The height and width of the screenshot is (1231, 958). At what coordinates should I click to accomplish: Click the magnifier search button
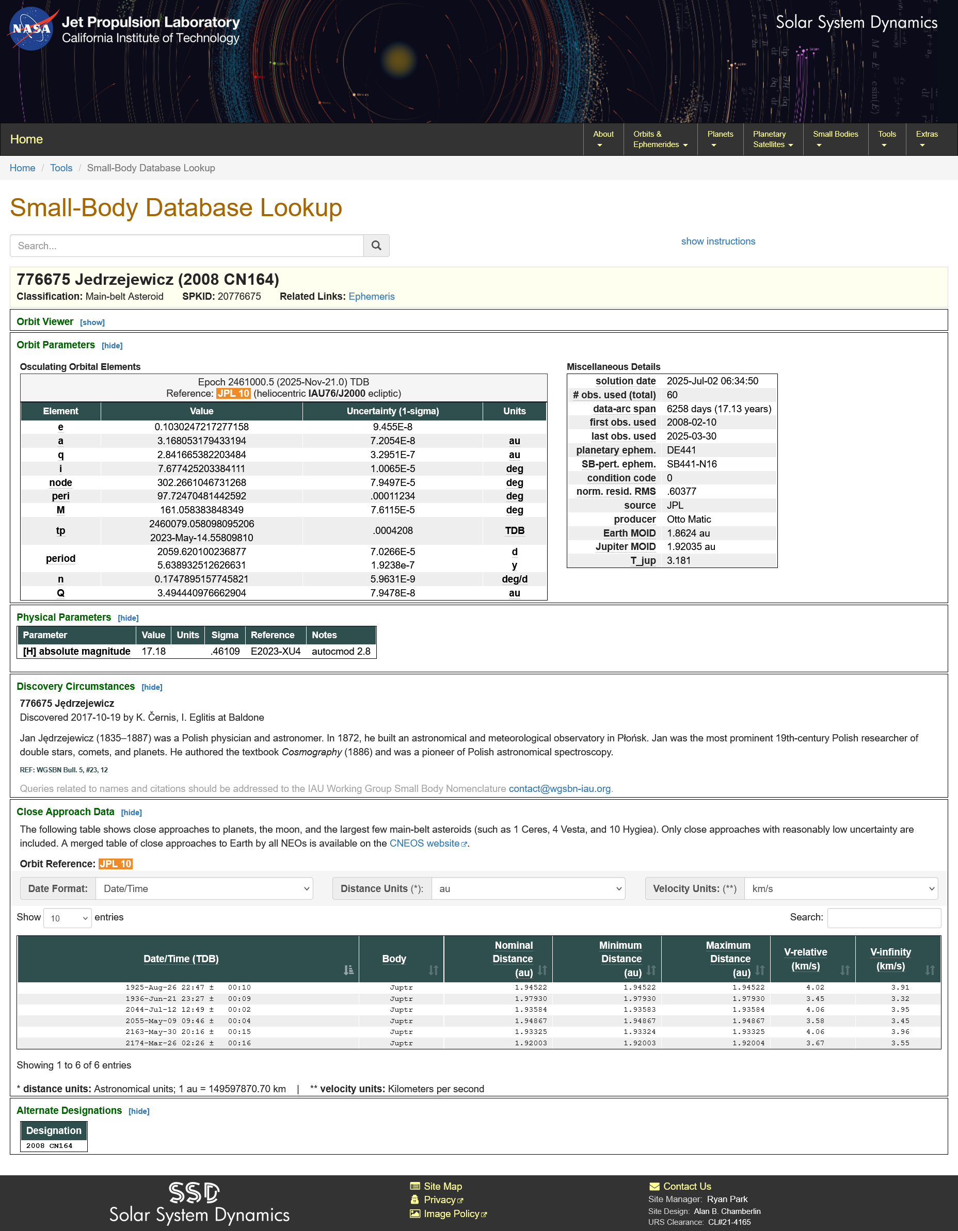[x=376, y=246]
